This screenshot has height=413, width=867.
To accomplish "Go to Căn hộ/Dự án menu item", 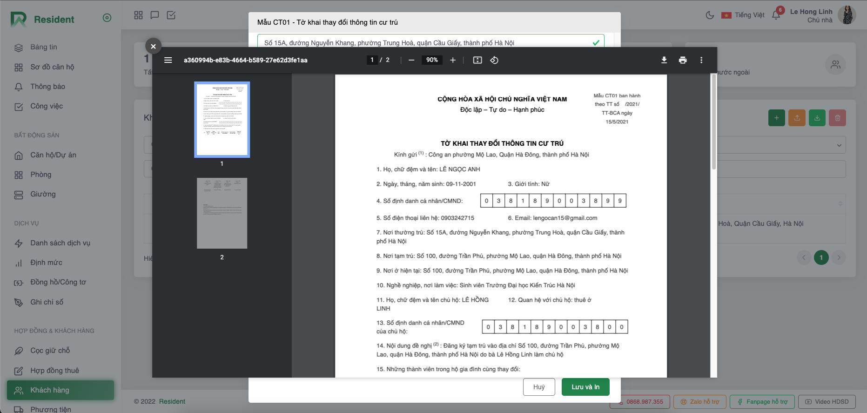I will coord(53,155).
